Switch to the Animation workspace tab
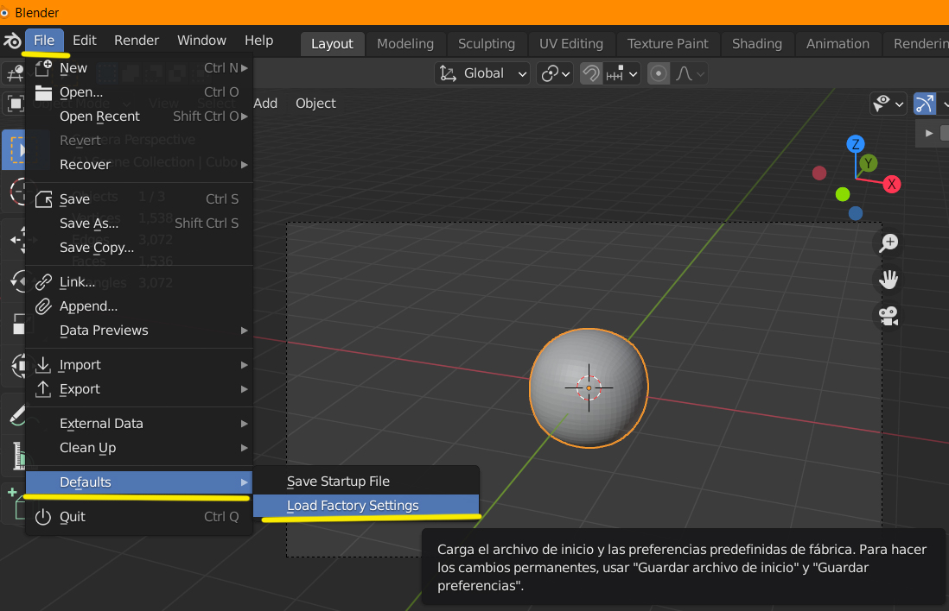949x611 pixels. [x=838, y=44]
